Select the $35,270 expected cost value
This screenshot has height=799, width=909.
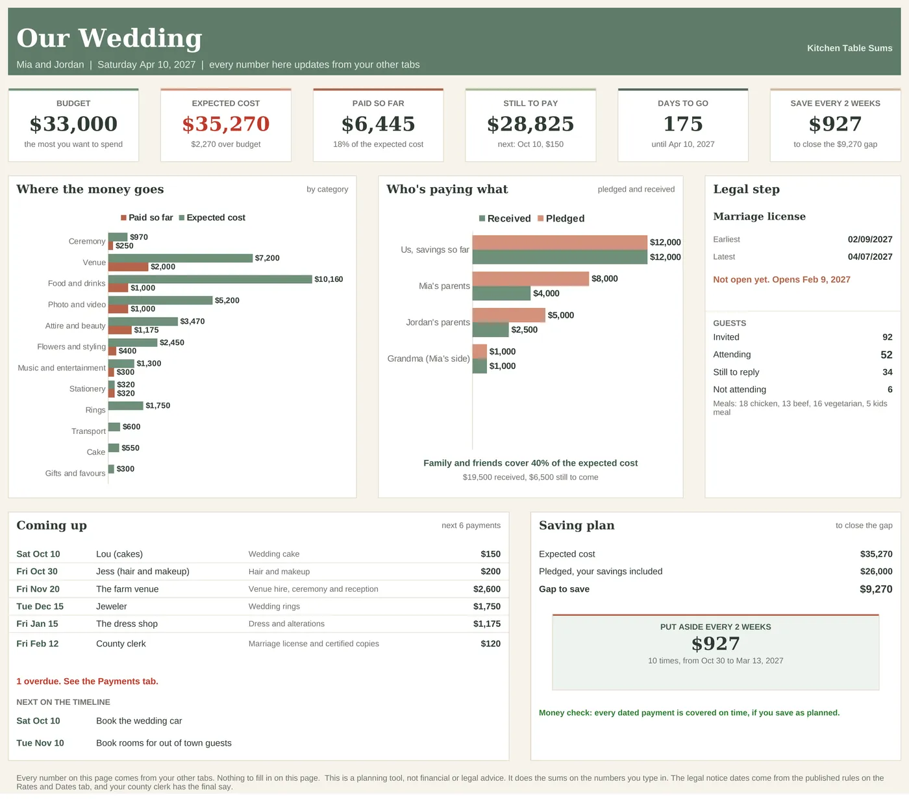coord(226,123)
